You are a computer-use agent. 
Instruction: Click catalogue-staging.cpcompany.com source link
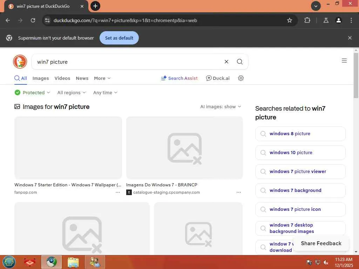[167, 192]
